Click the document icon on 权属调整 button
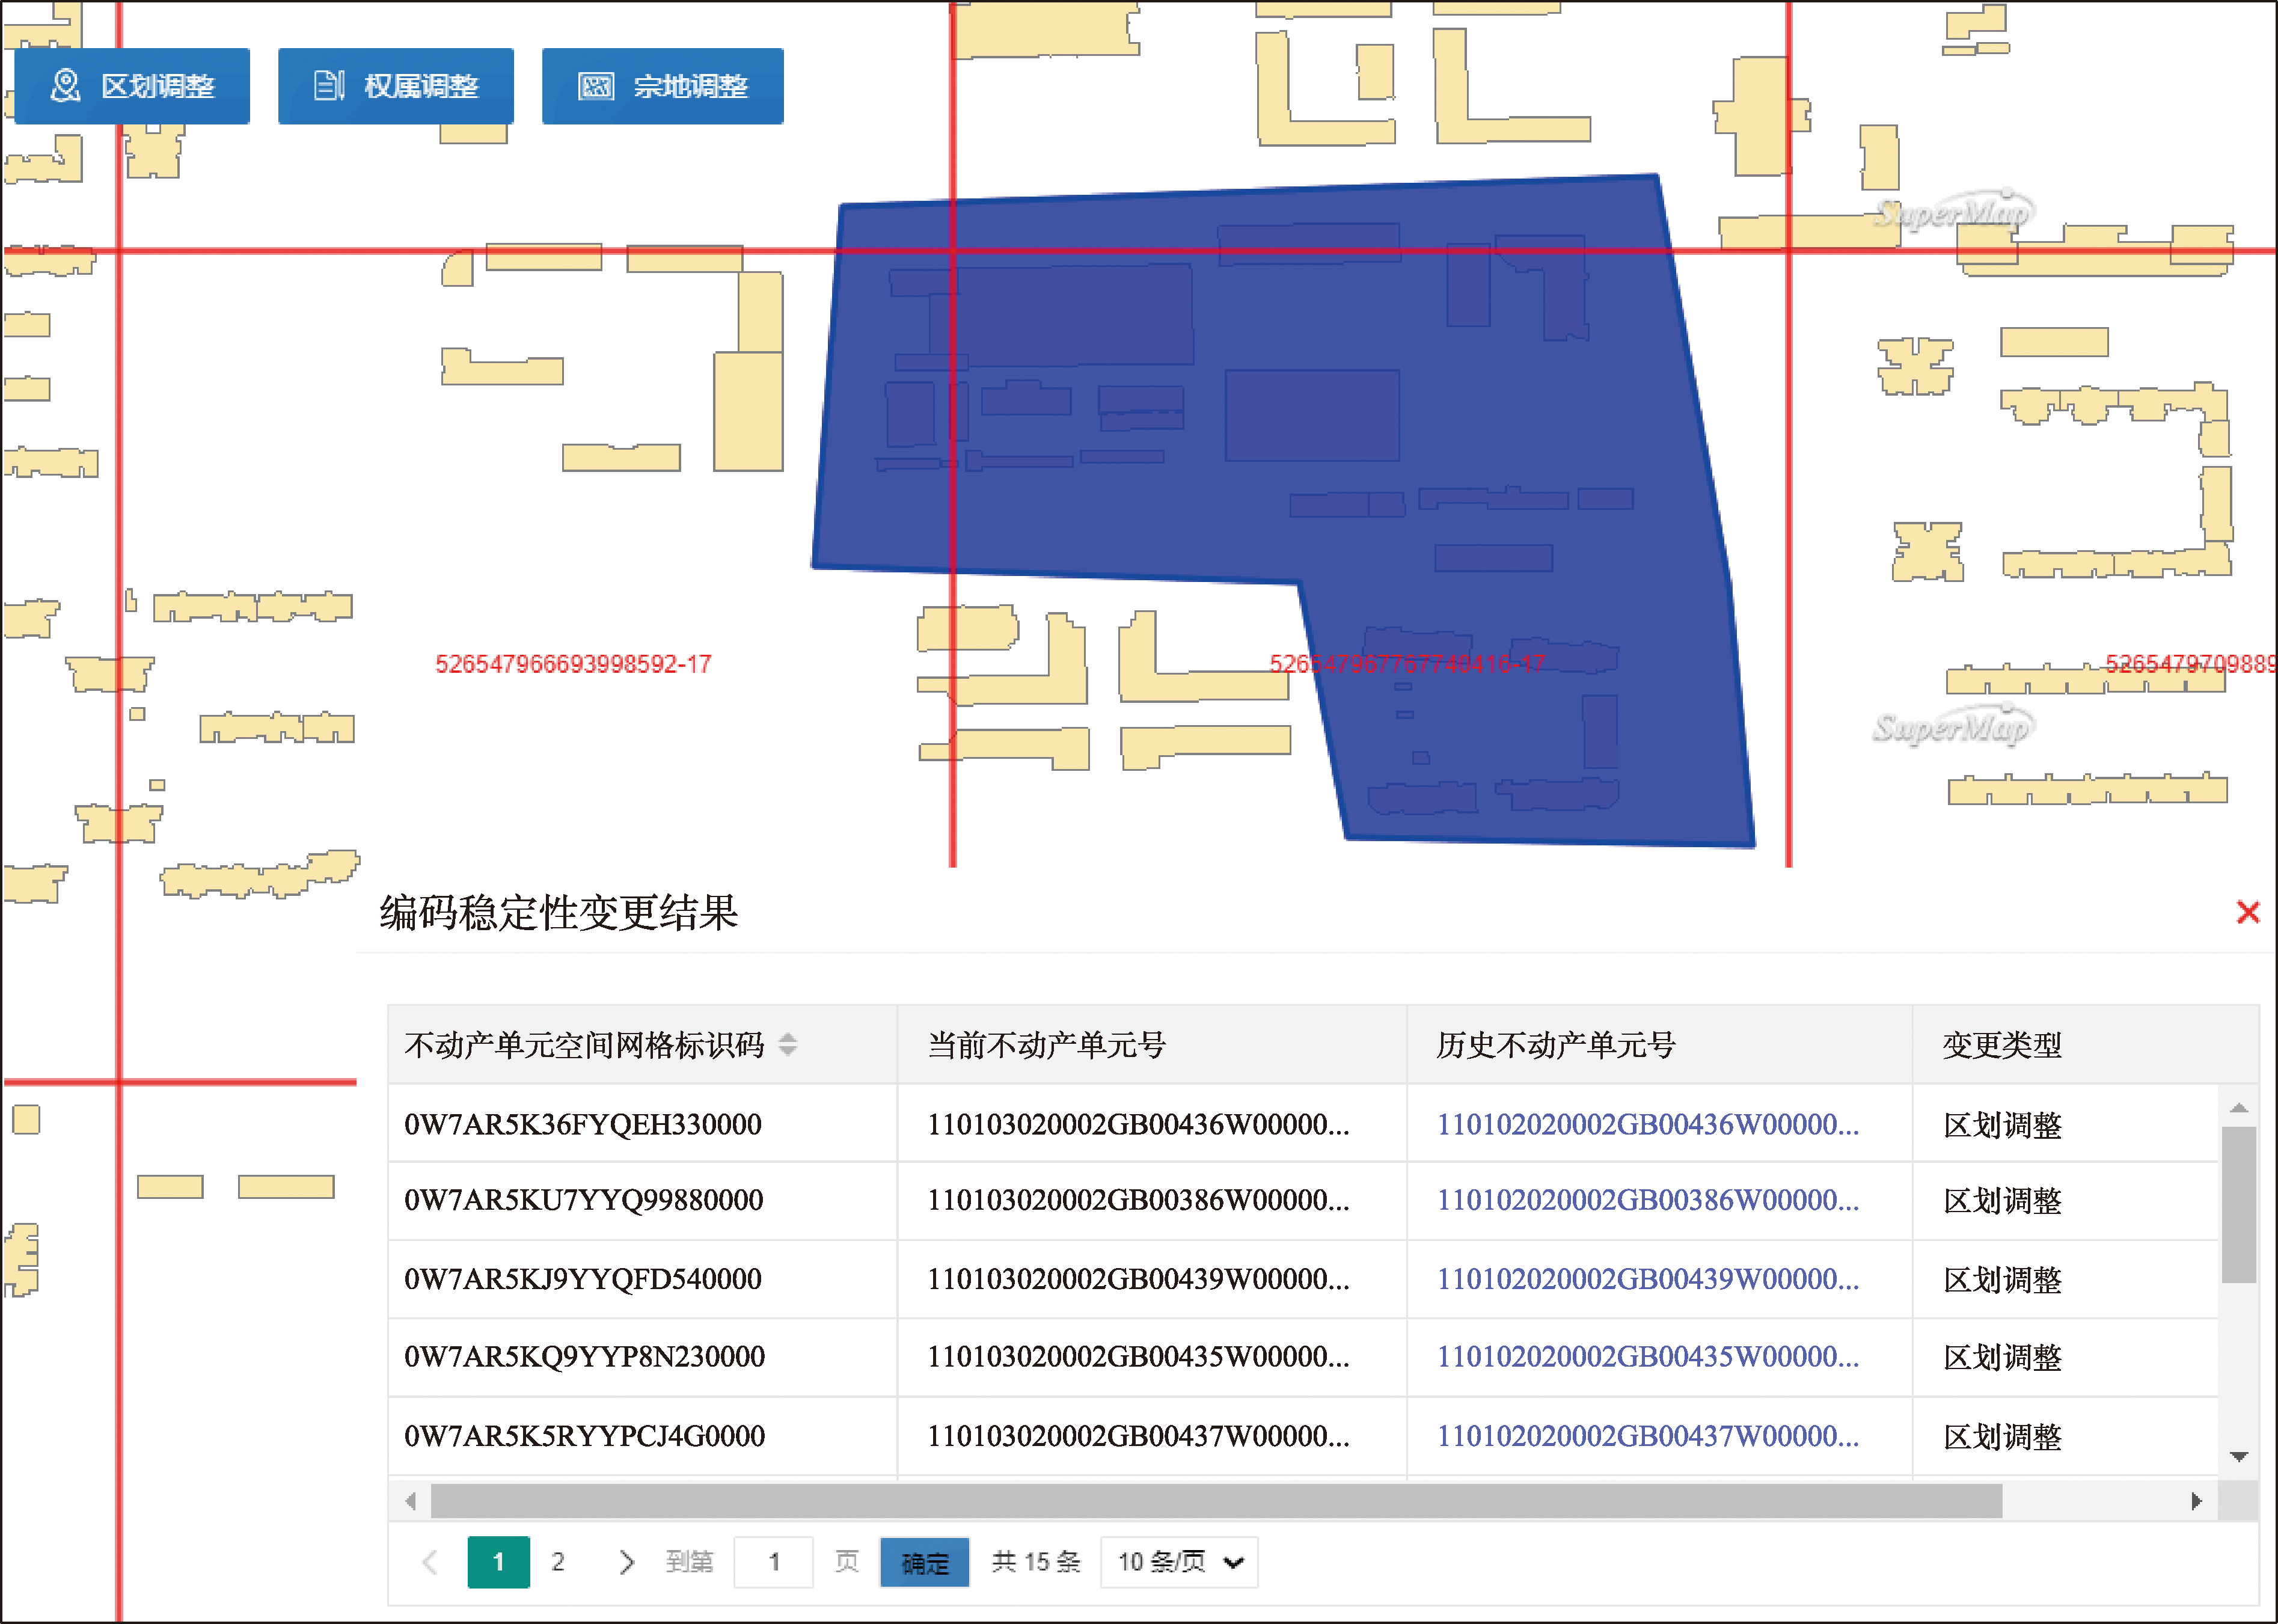Image resolution: width=2278 pixels, height=1624 pixels. coord(327,86)
